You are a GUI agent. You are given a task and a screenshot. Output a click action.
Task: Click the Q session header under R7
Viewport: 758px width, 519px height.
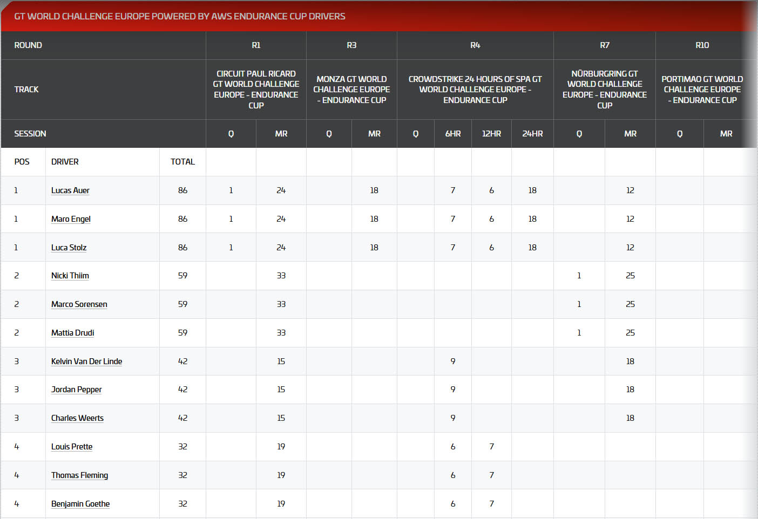click(579, 134)
